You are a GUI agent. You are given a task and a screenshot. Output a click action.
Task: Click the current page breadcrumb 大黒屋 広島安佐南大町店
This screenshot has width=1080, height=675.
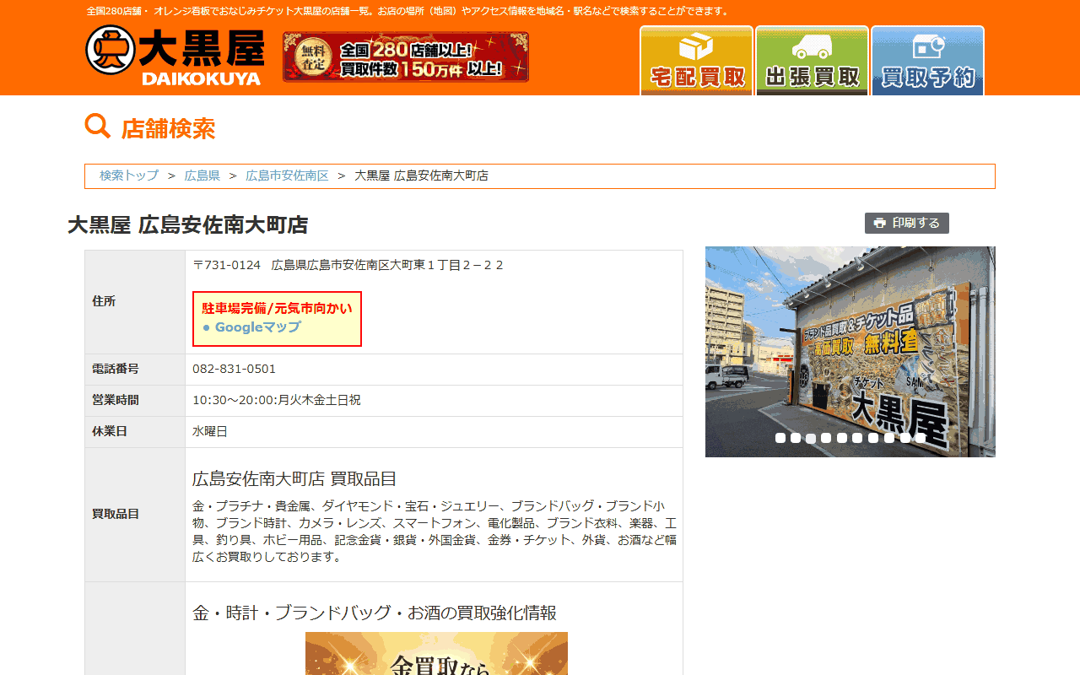pyautogui.click(x=421, y=175)
